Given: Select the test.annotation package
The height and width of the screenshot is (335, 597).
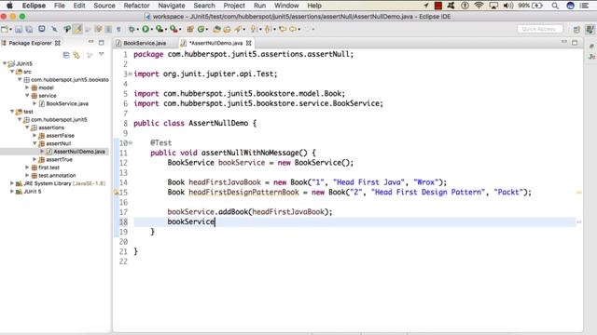Looking at the screenshot, I should [57, 175].
